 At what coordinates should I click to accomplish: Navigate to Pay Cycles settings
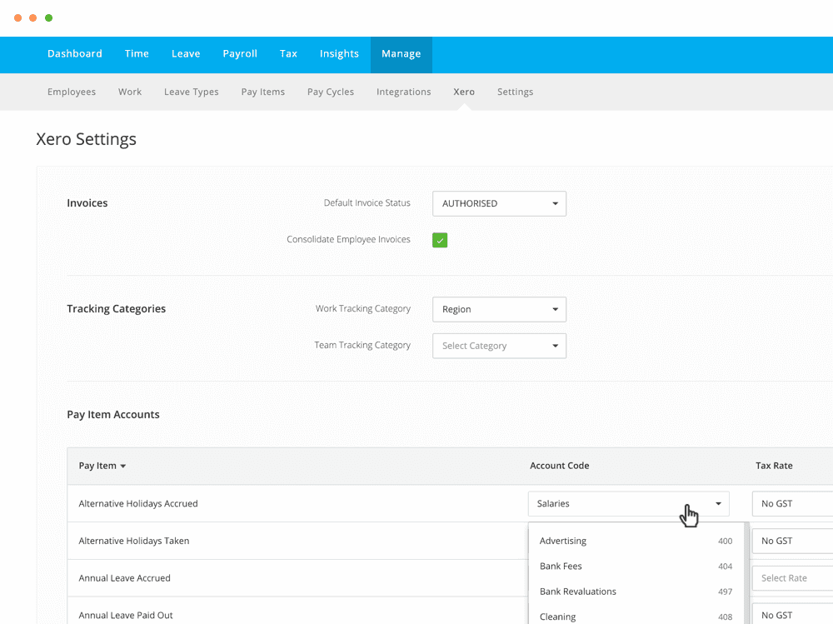tap(331, 92)
